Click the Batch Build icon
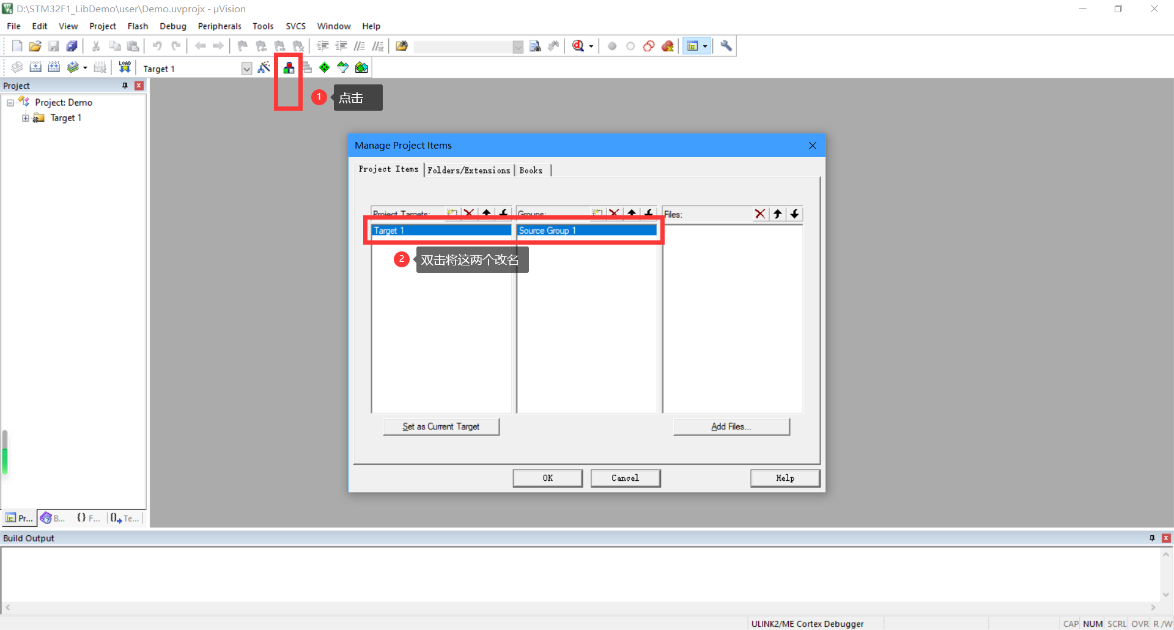This screenshot has height=630, width=1174. (x=73, y=67)
